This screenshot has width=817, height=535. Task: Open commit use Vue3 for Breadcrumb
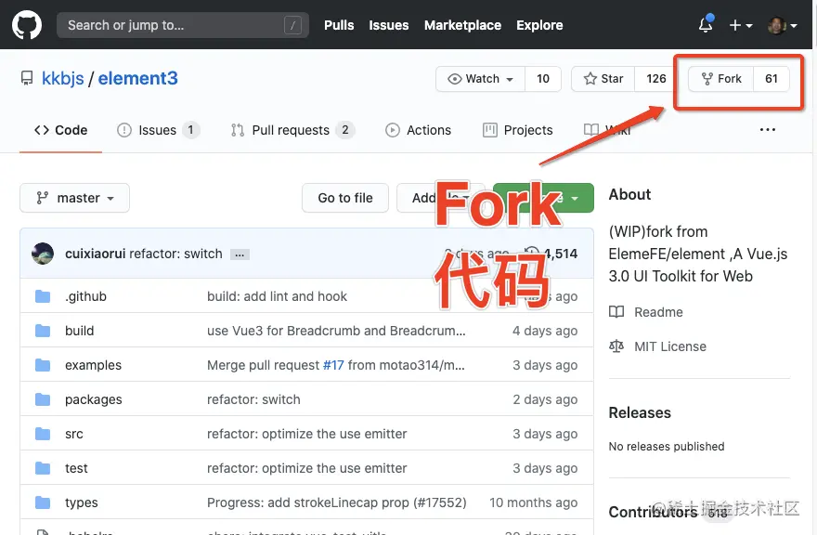[x=336, y=331]
